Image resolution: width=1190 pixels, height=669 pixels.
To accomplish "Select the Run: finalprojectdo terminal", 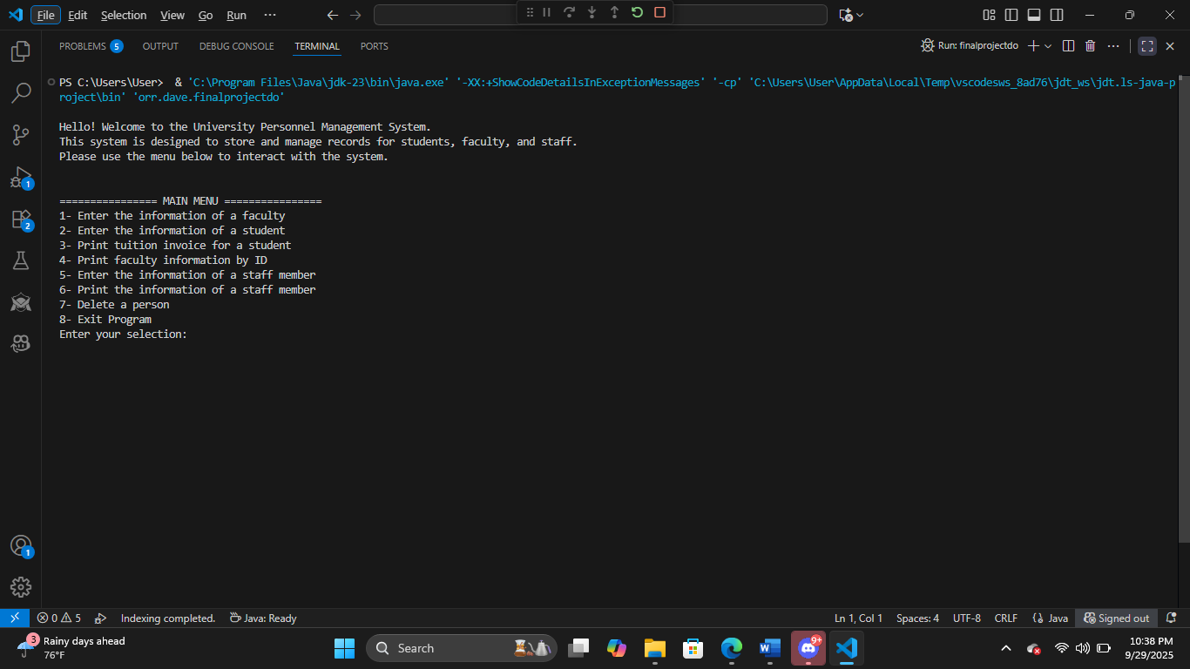I will tap(970, 46).
